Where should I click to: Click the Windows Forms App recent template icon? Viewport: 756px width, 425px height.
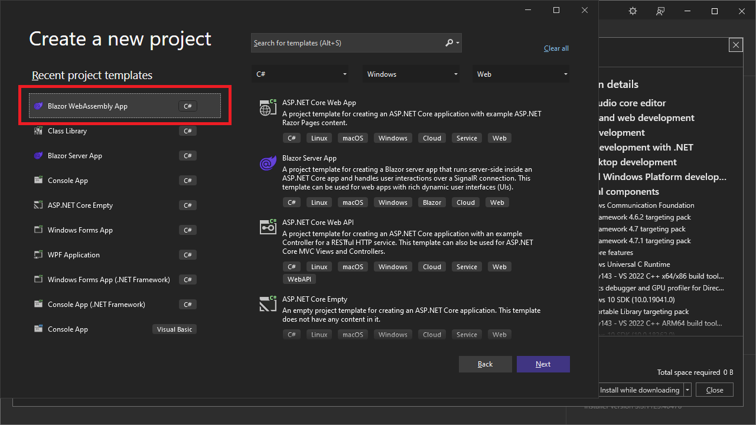pos(38,230)
